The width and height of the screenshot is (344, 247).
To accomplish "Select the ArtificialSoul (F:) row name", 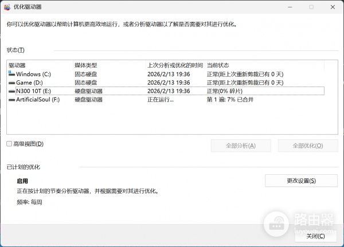I will tap(38, 100).
